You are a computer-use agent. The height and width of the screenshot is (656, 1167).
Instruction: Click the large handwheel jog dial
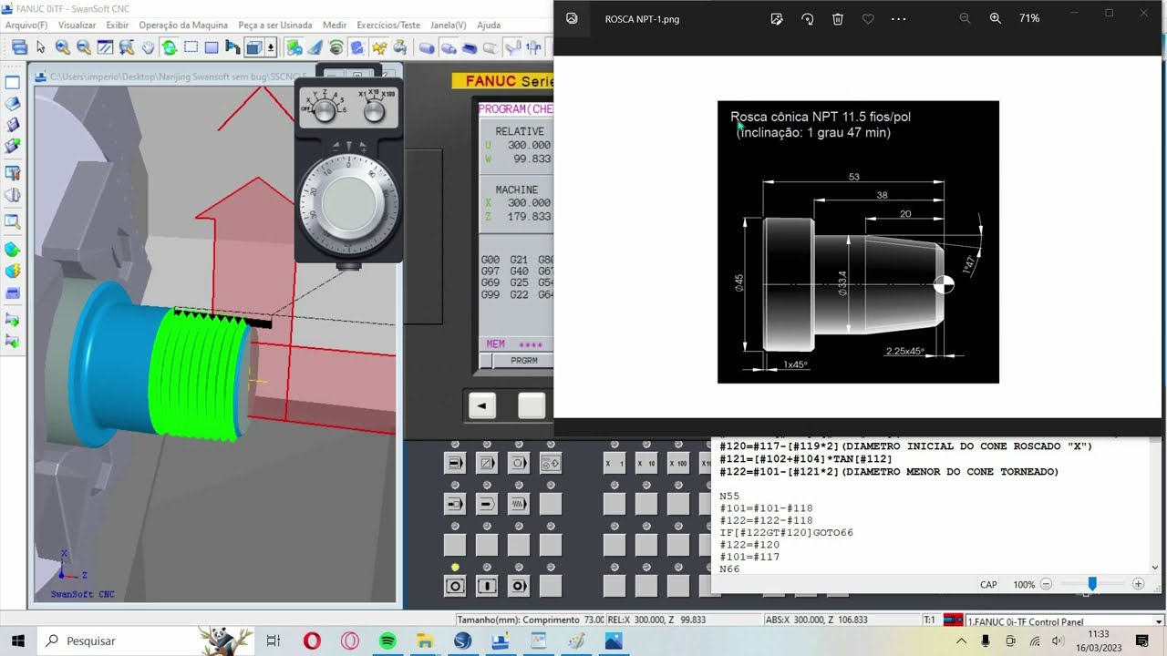point(350,204)
